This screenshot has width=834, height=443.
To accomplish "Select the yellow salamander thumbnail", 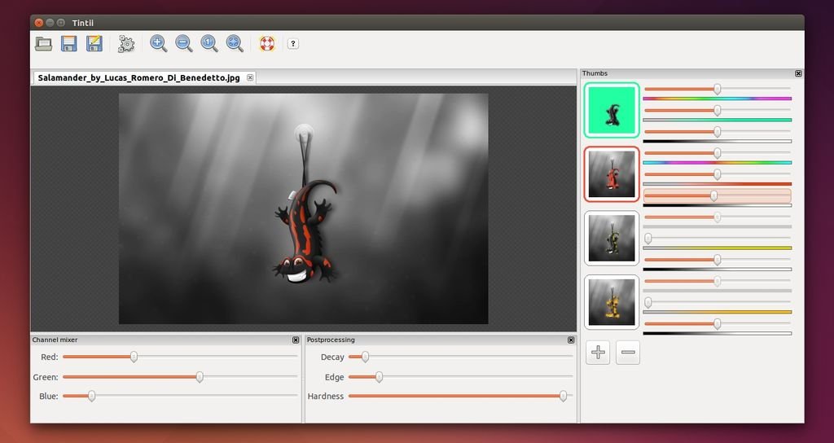I will [x=612, y=302].
